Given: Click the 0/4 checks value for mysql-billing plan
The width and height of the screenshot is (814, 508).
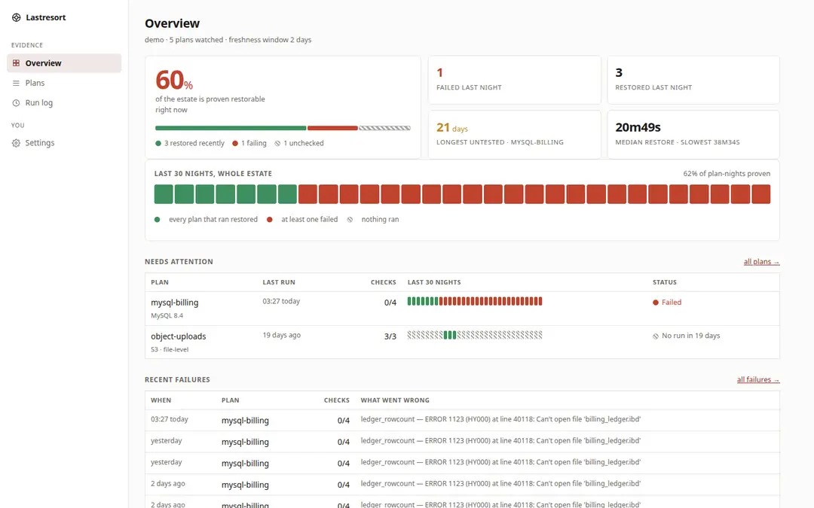Looking at the screenshot, I should (390, 303).
